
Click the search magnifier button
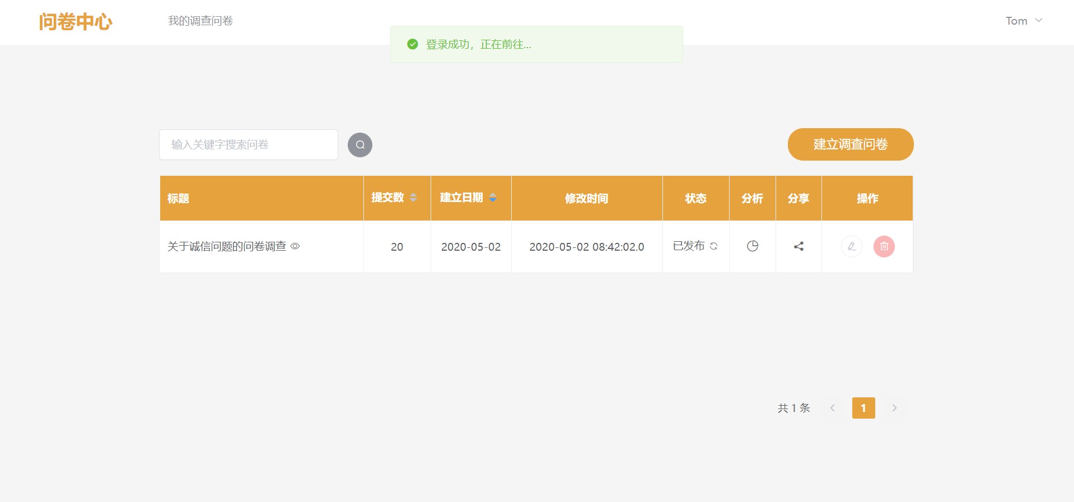click(360, 145)
